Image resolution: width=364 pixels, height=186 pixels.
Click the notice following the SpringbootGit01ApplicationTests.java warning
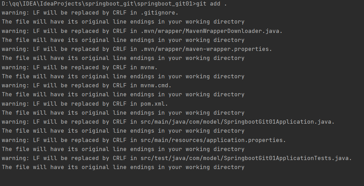[123, 167]
